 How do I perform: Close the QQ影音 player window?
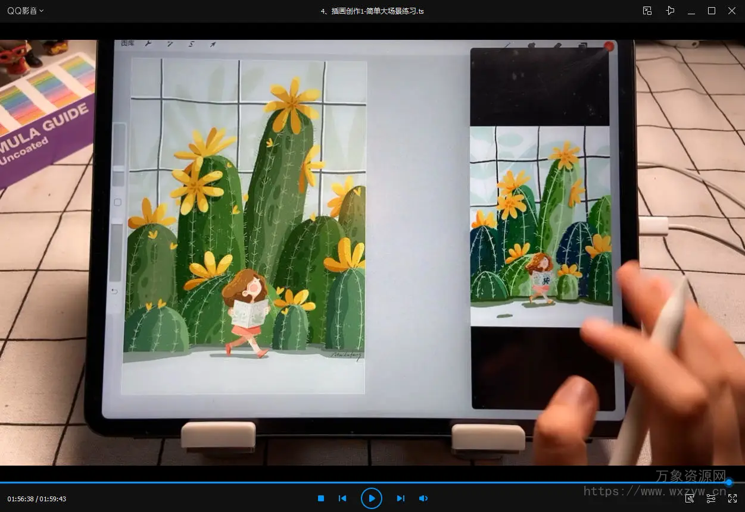tap(732, 11)
